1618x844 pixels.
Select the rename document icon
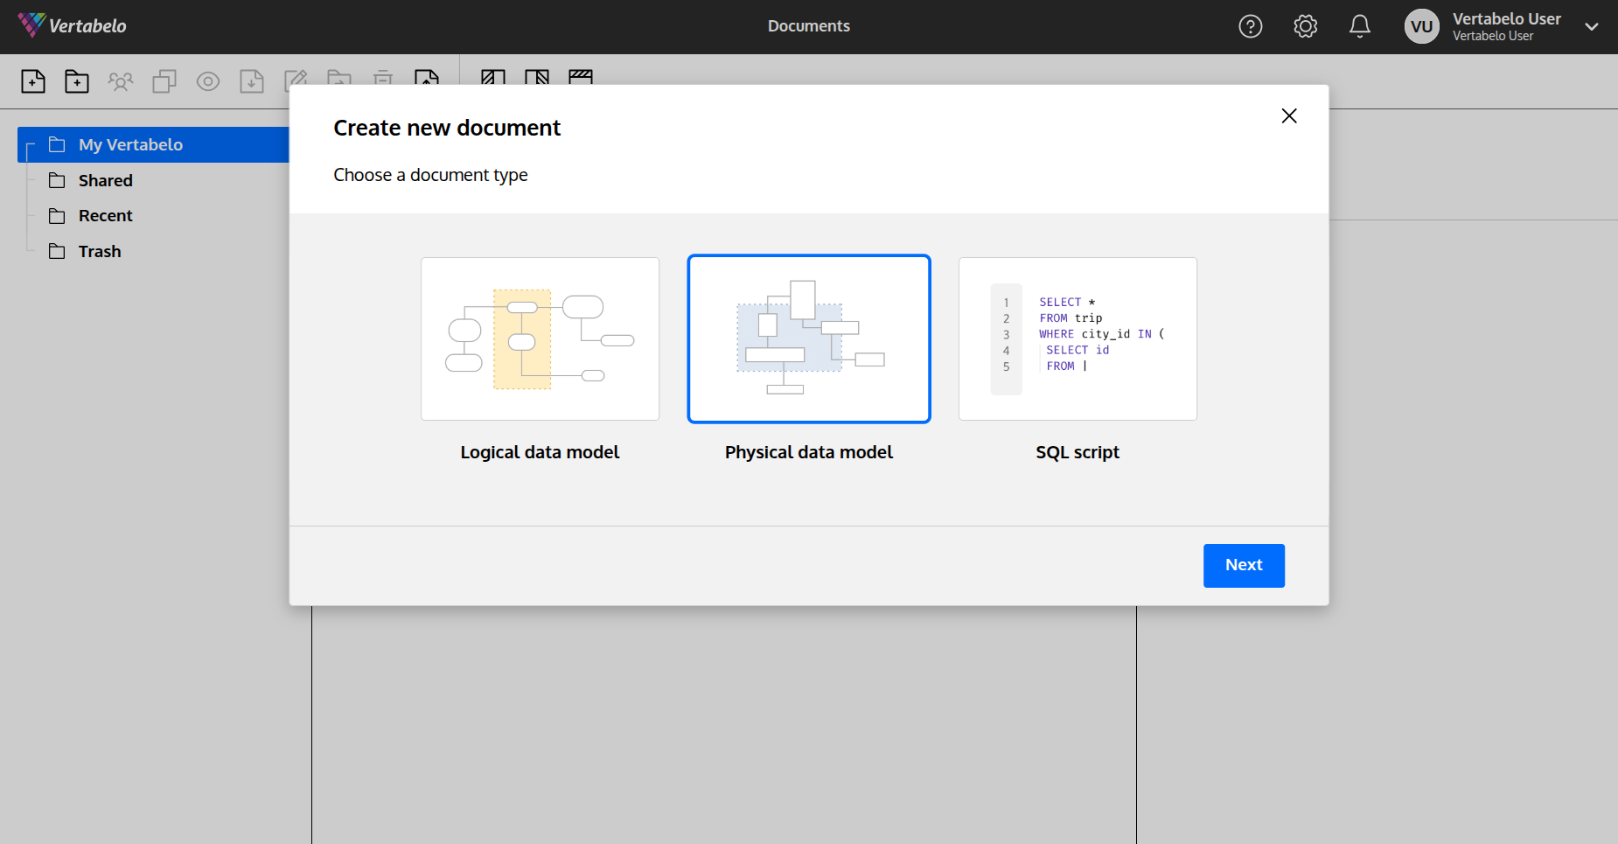(x=296, y=80)
